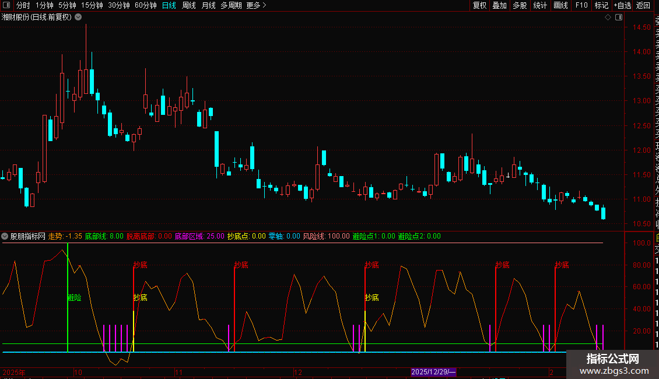Click the 标记 mark button

(601, 5)
